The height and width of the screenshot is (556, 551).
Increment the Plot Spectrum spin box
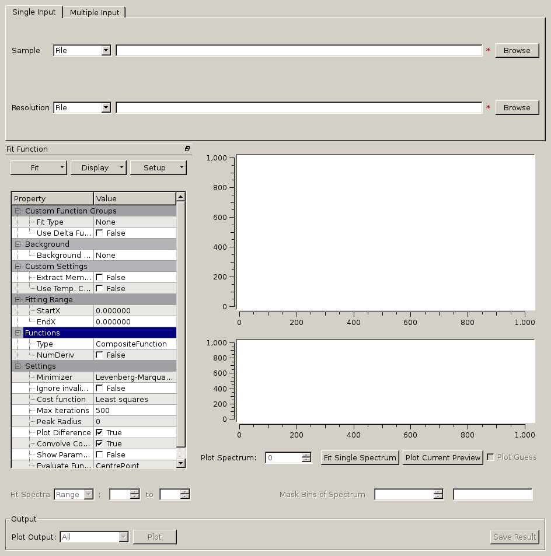306,455
